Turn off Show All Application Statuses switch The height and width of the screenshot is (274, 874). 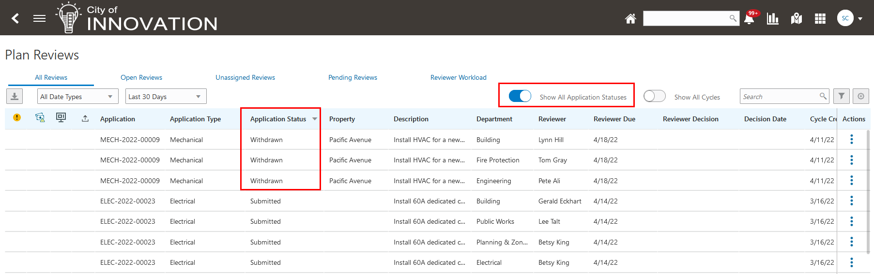click(x=520, y=96)
